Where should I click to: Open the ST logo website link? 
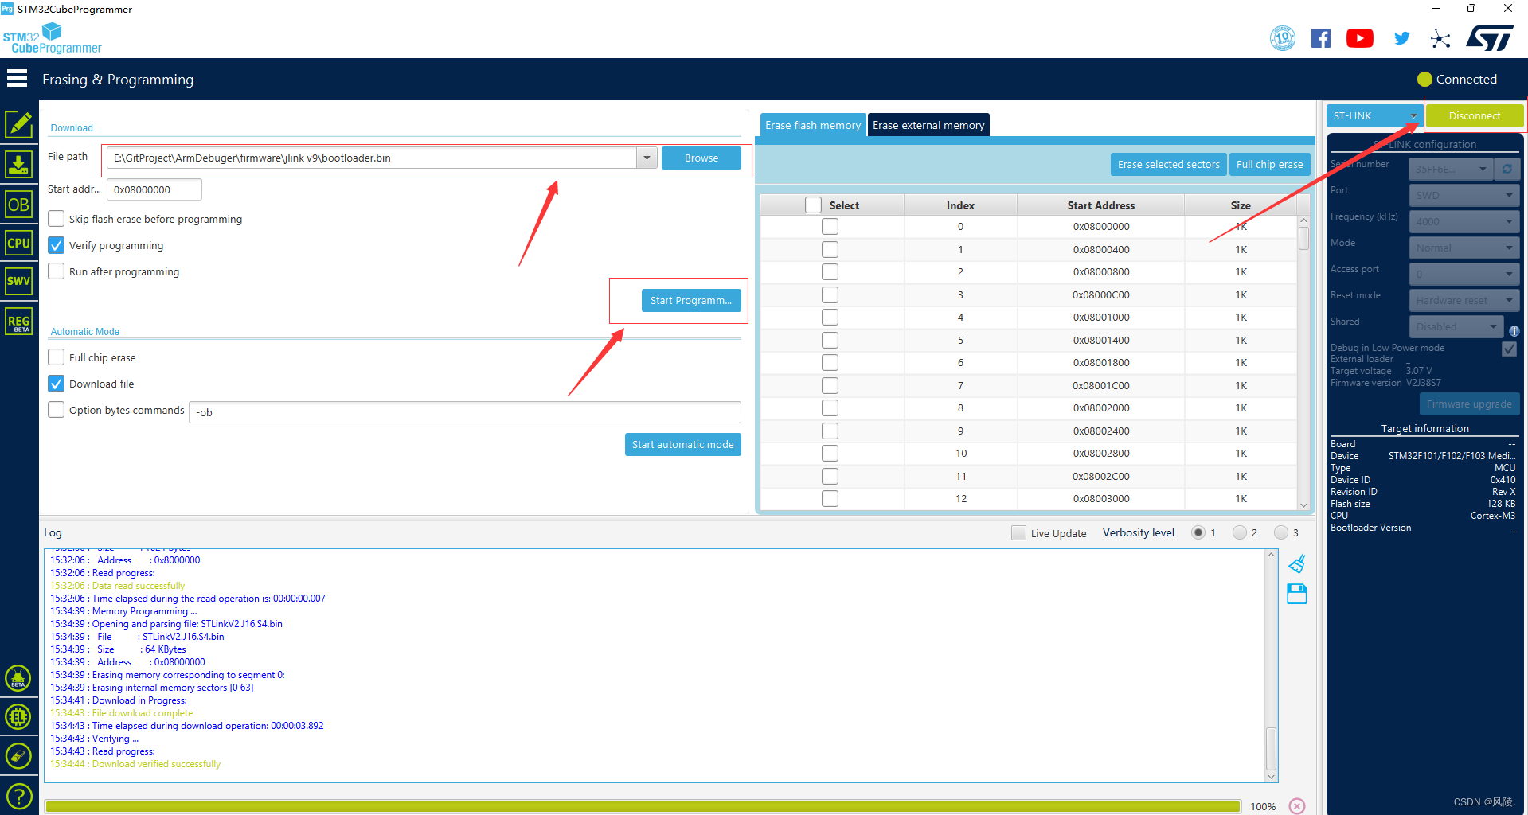point(1490,38)
